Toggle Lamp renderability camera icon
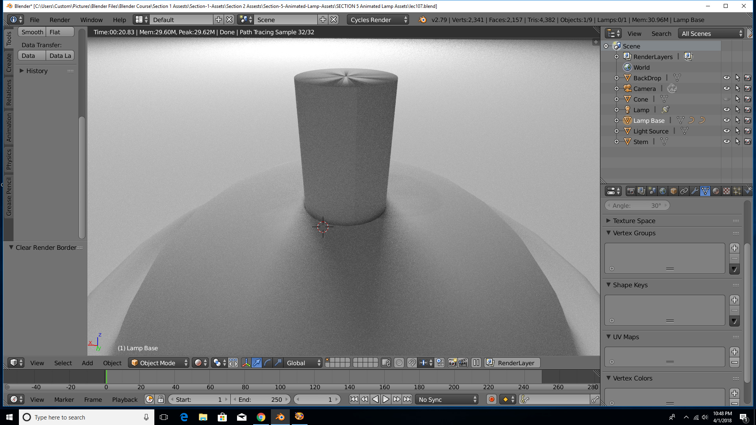The image size is (756, 425). pyautogui.click(x=747, y=110)
